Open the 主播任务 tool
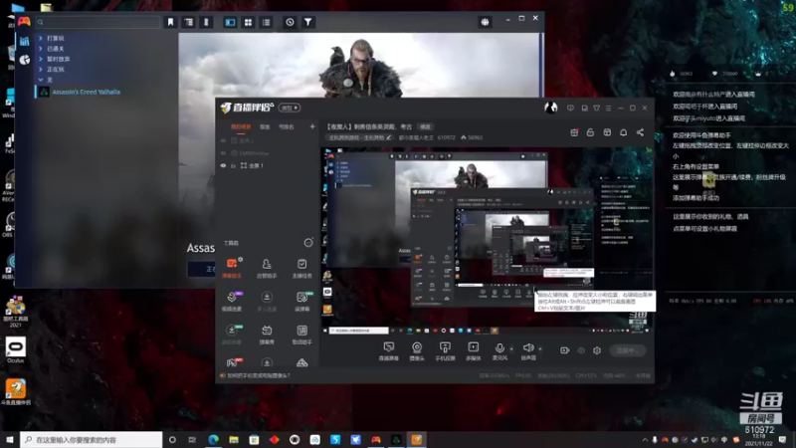This screenshot has width=796, height=448. coord(301,268)
